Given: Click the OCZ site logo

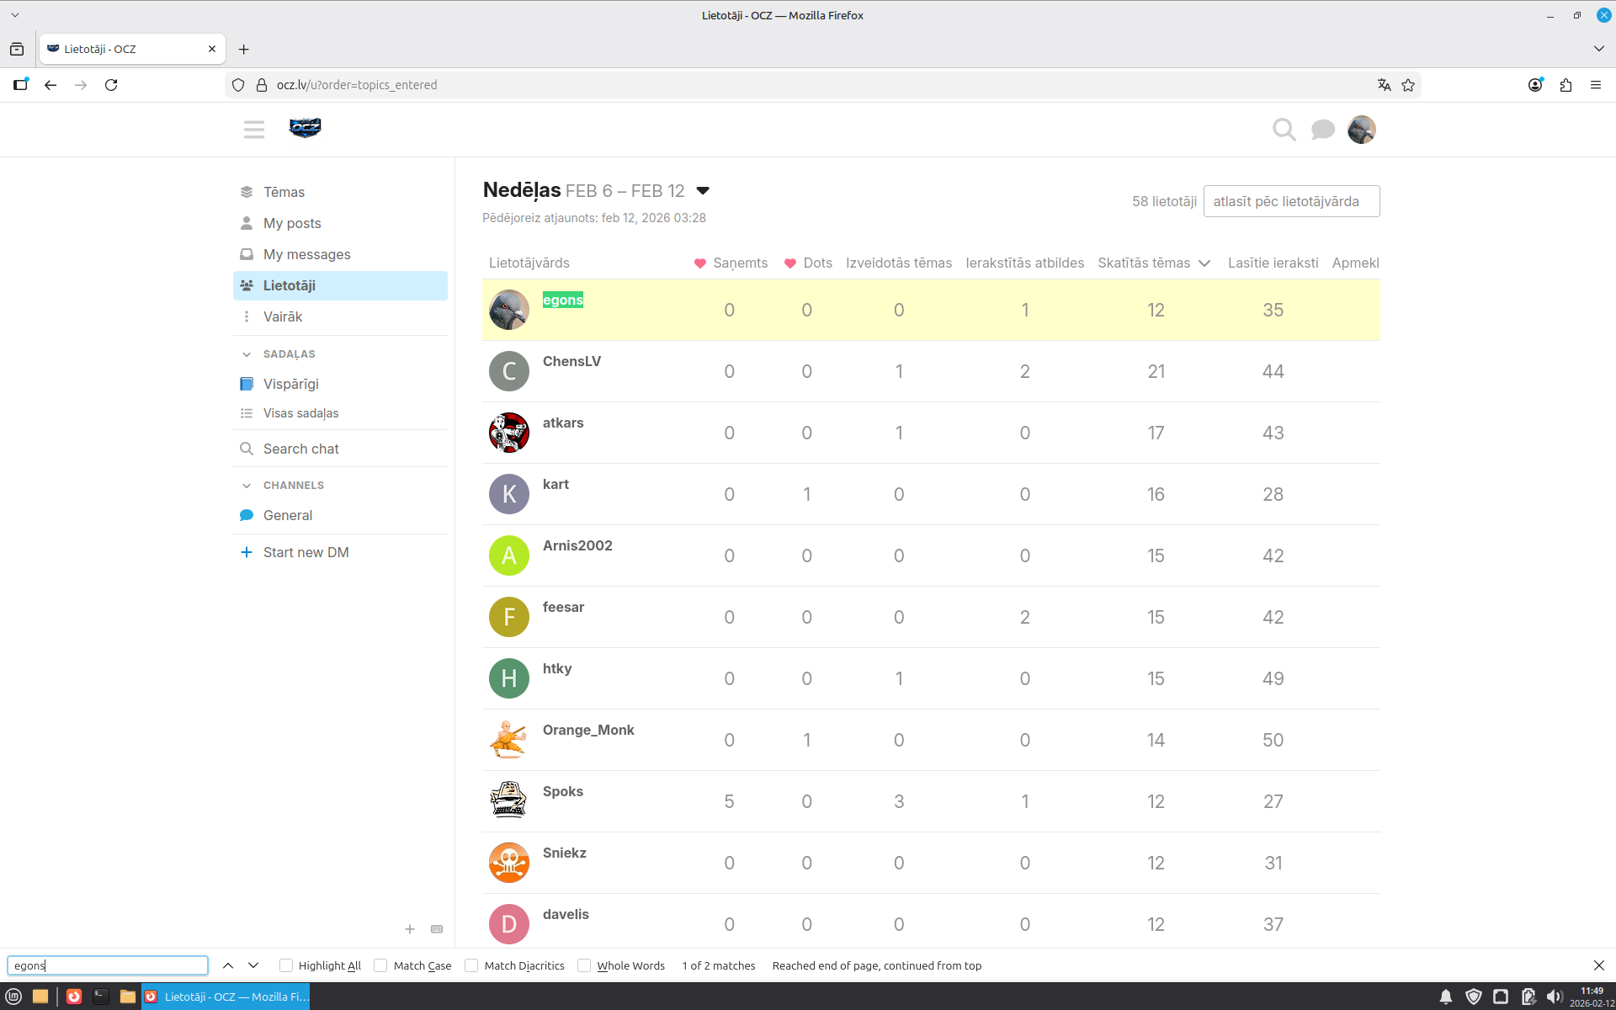Looking at the screenshot, I should (305, 128).
